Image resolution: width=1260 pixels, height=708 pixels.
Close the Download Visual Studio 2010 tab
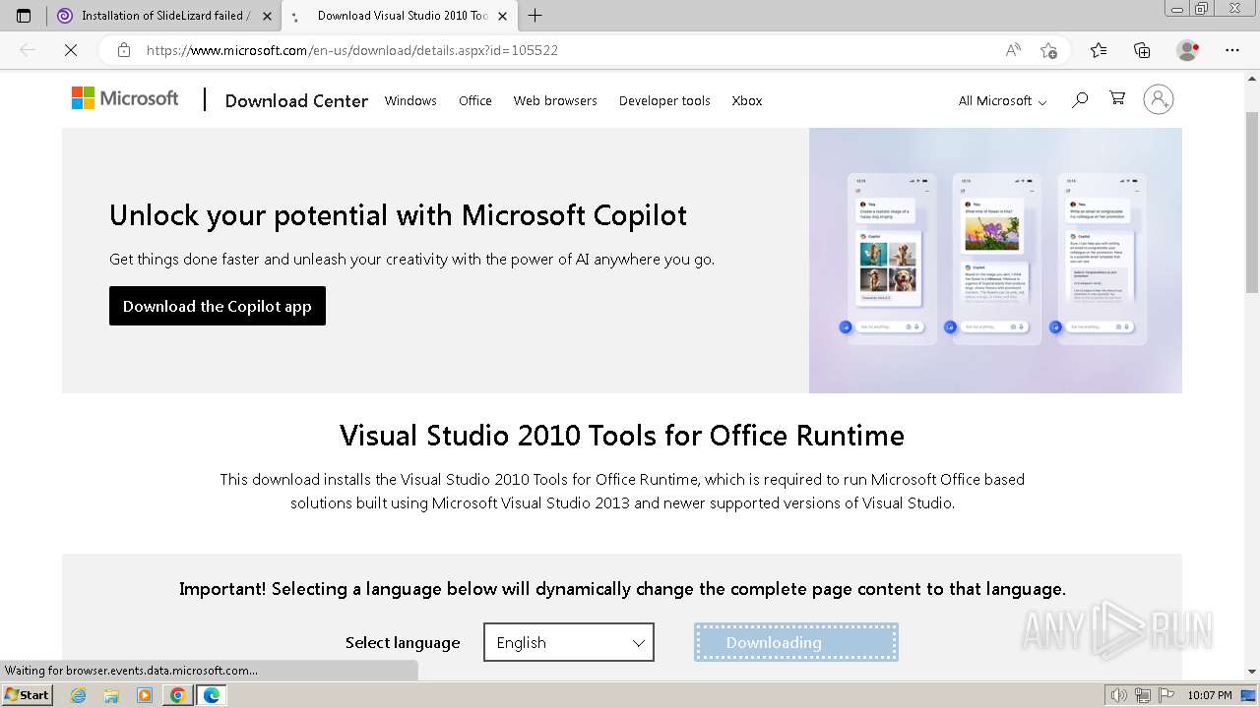coord(502,16)
